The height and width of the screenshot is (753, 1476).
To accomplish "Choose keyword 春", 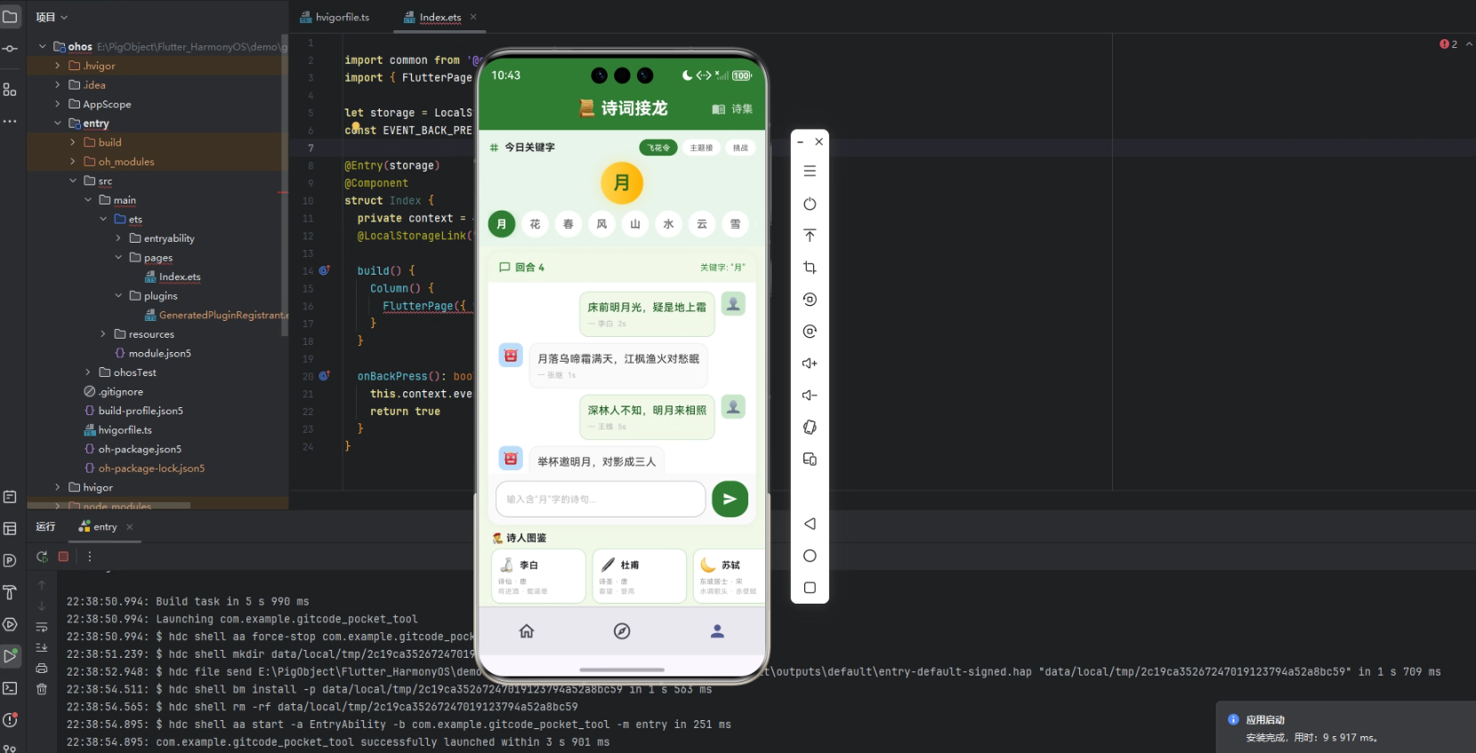I will pyautogui.click(x=569, y=224).
